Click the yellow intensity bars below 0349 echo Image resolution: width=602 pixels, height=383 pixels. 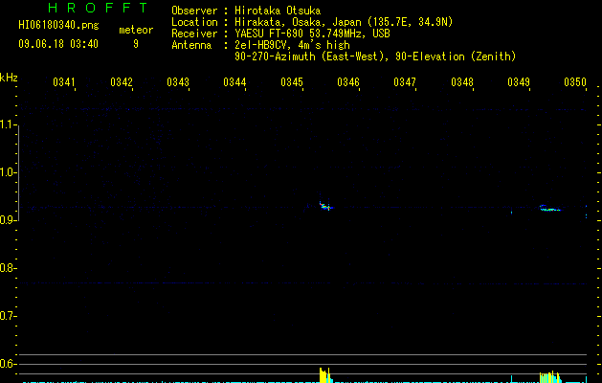pyautogui.click(x=549, y=376)
